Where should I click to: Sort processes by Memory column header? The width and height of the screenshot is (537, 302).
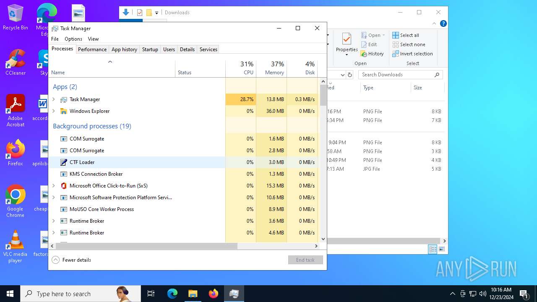pos(271,68)
